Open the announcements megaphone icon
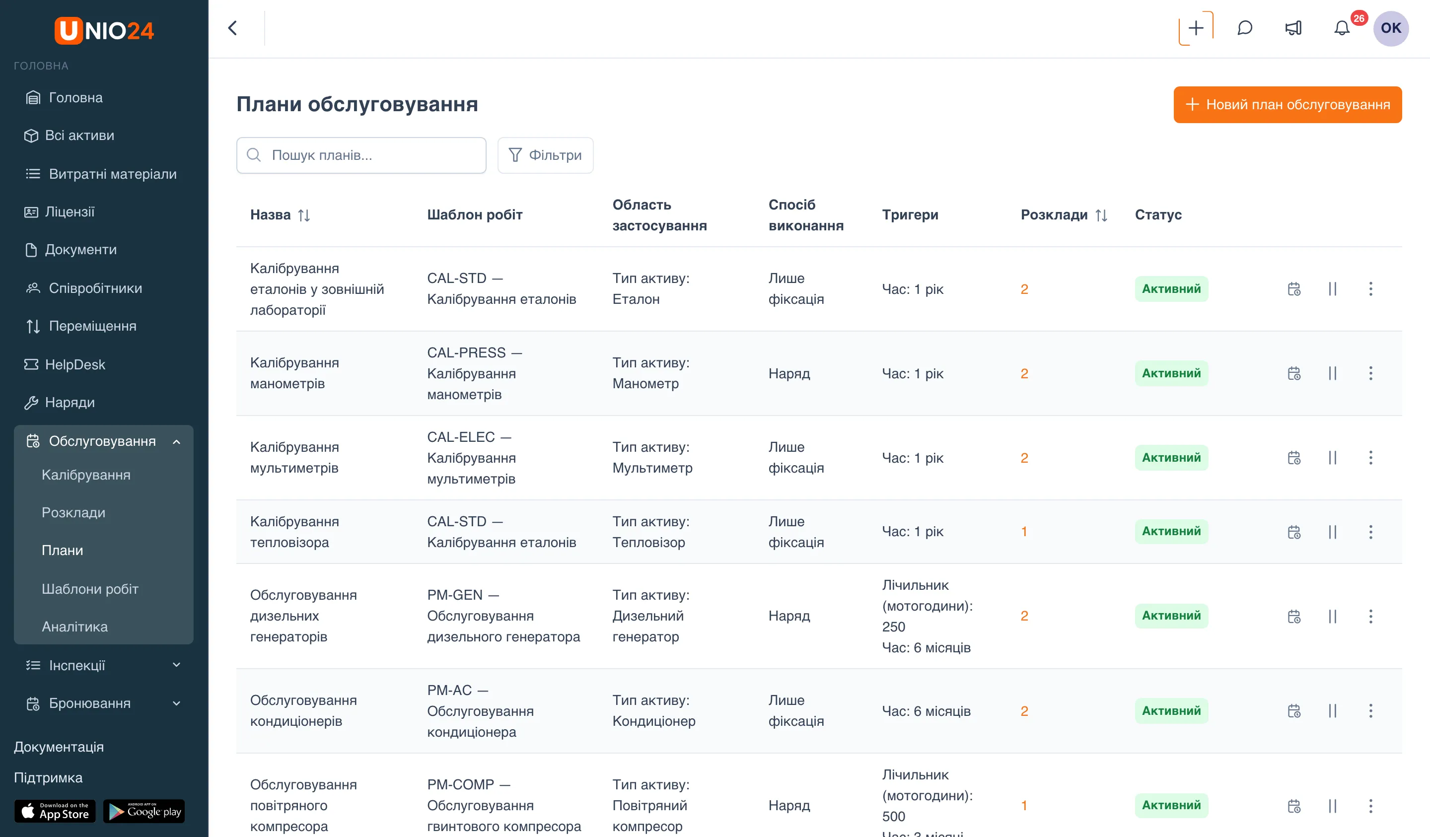This screenshot has height=837, width=1430. coord(1293,28)
